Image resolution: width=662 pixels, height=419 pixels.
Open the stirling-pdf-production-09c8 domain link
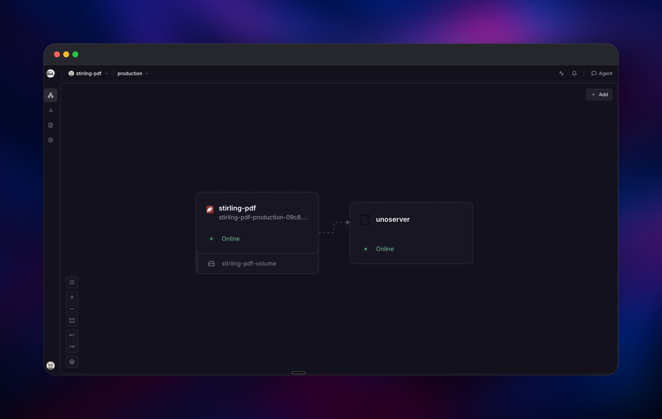coord(263,217)
